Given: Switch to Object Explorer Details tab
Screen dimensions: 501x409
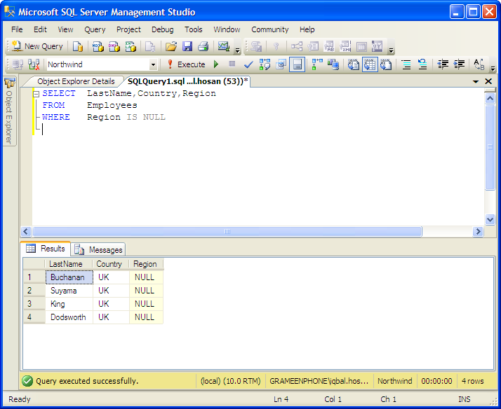Looking at the screenshot, I should (76, 82).
